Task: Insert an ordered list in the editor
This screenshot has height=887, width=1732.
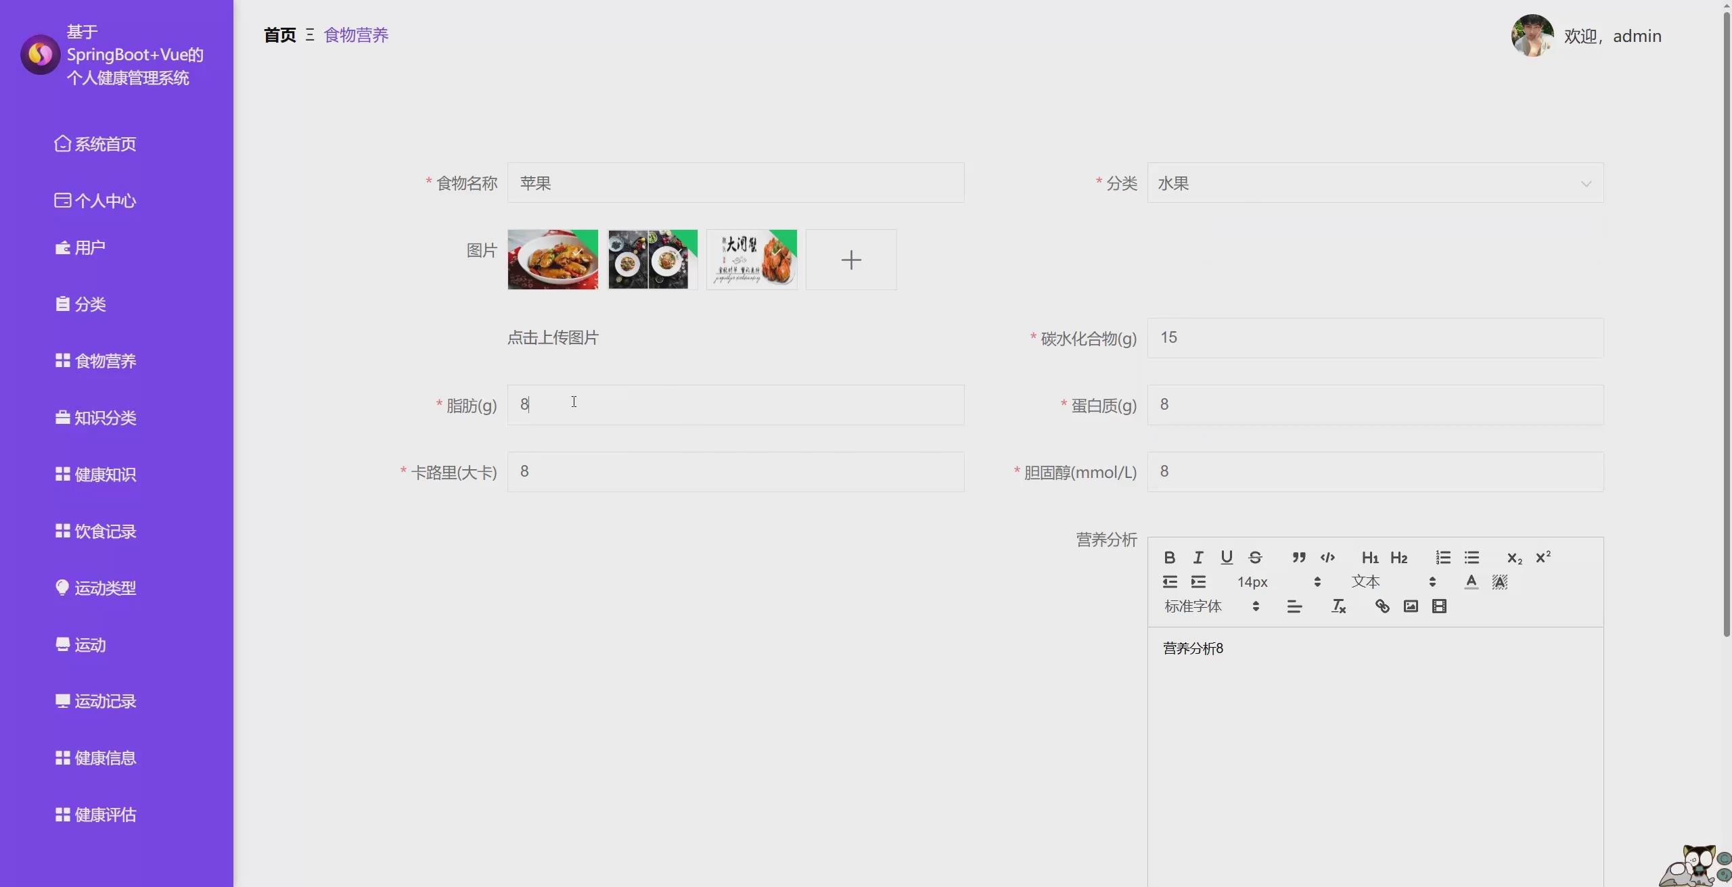Action: (x=1442, y=557)
